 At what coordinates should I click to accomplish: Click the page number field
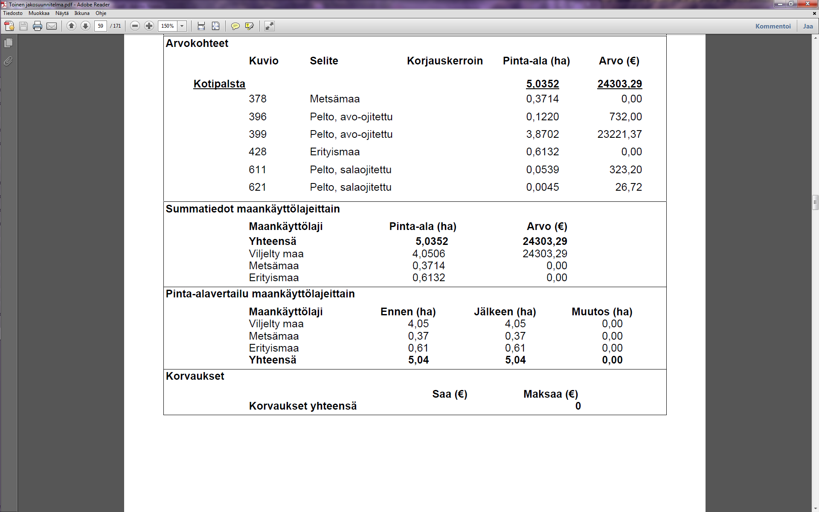[101, 26]
